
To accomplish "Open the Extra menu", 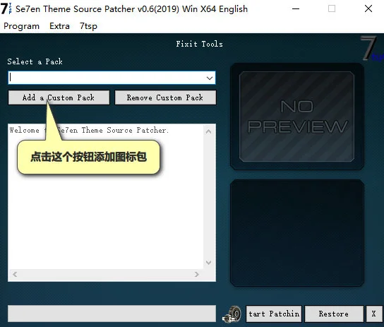I will 59,26.
